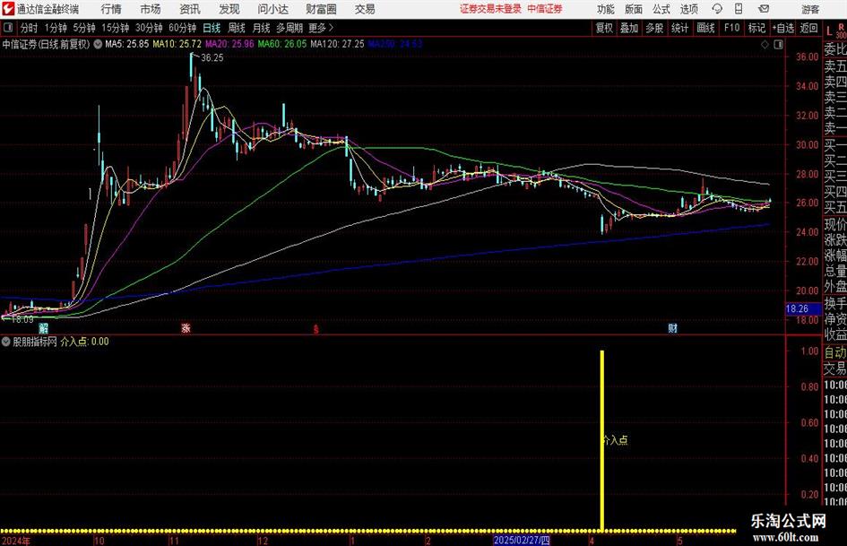Click the yellow 介入点 signal bar

coord(602,440)
